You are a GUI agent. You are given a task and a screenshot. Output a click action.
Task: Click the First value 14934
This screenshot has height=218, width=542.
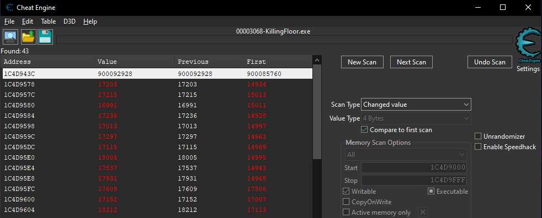click(x=257, y=84)
